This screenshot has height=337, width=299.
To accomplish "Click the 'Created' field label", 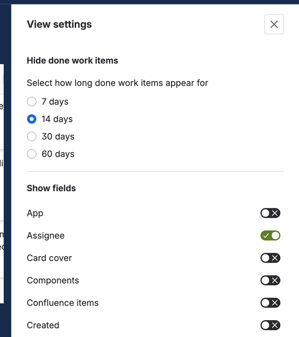I will pyautogui.click(x=43, y=326).
